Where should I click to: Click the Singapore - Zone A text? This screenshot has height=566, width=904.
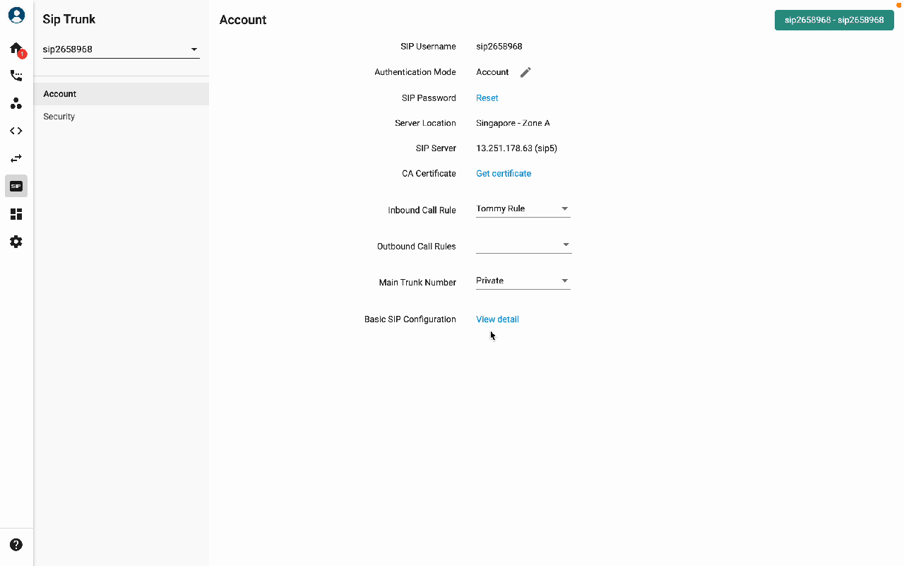coord(513,123)
